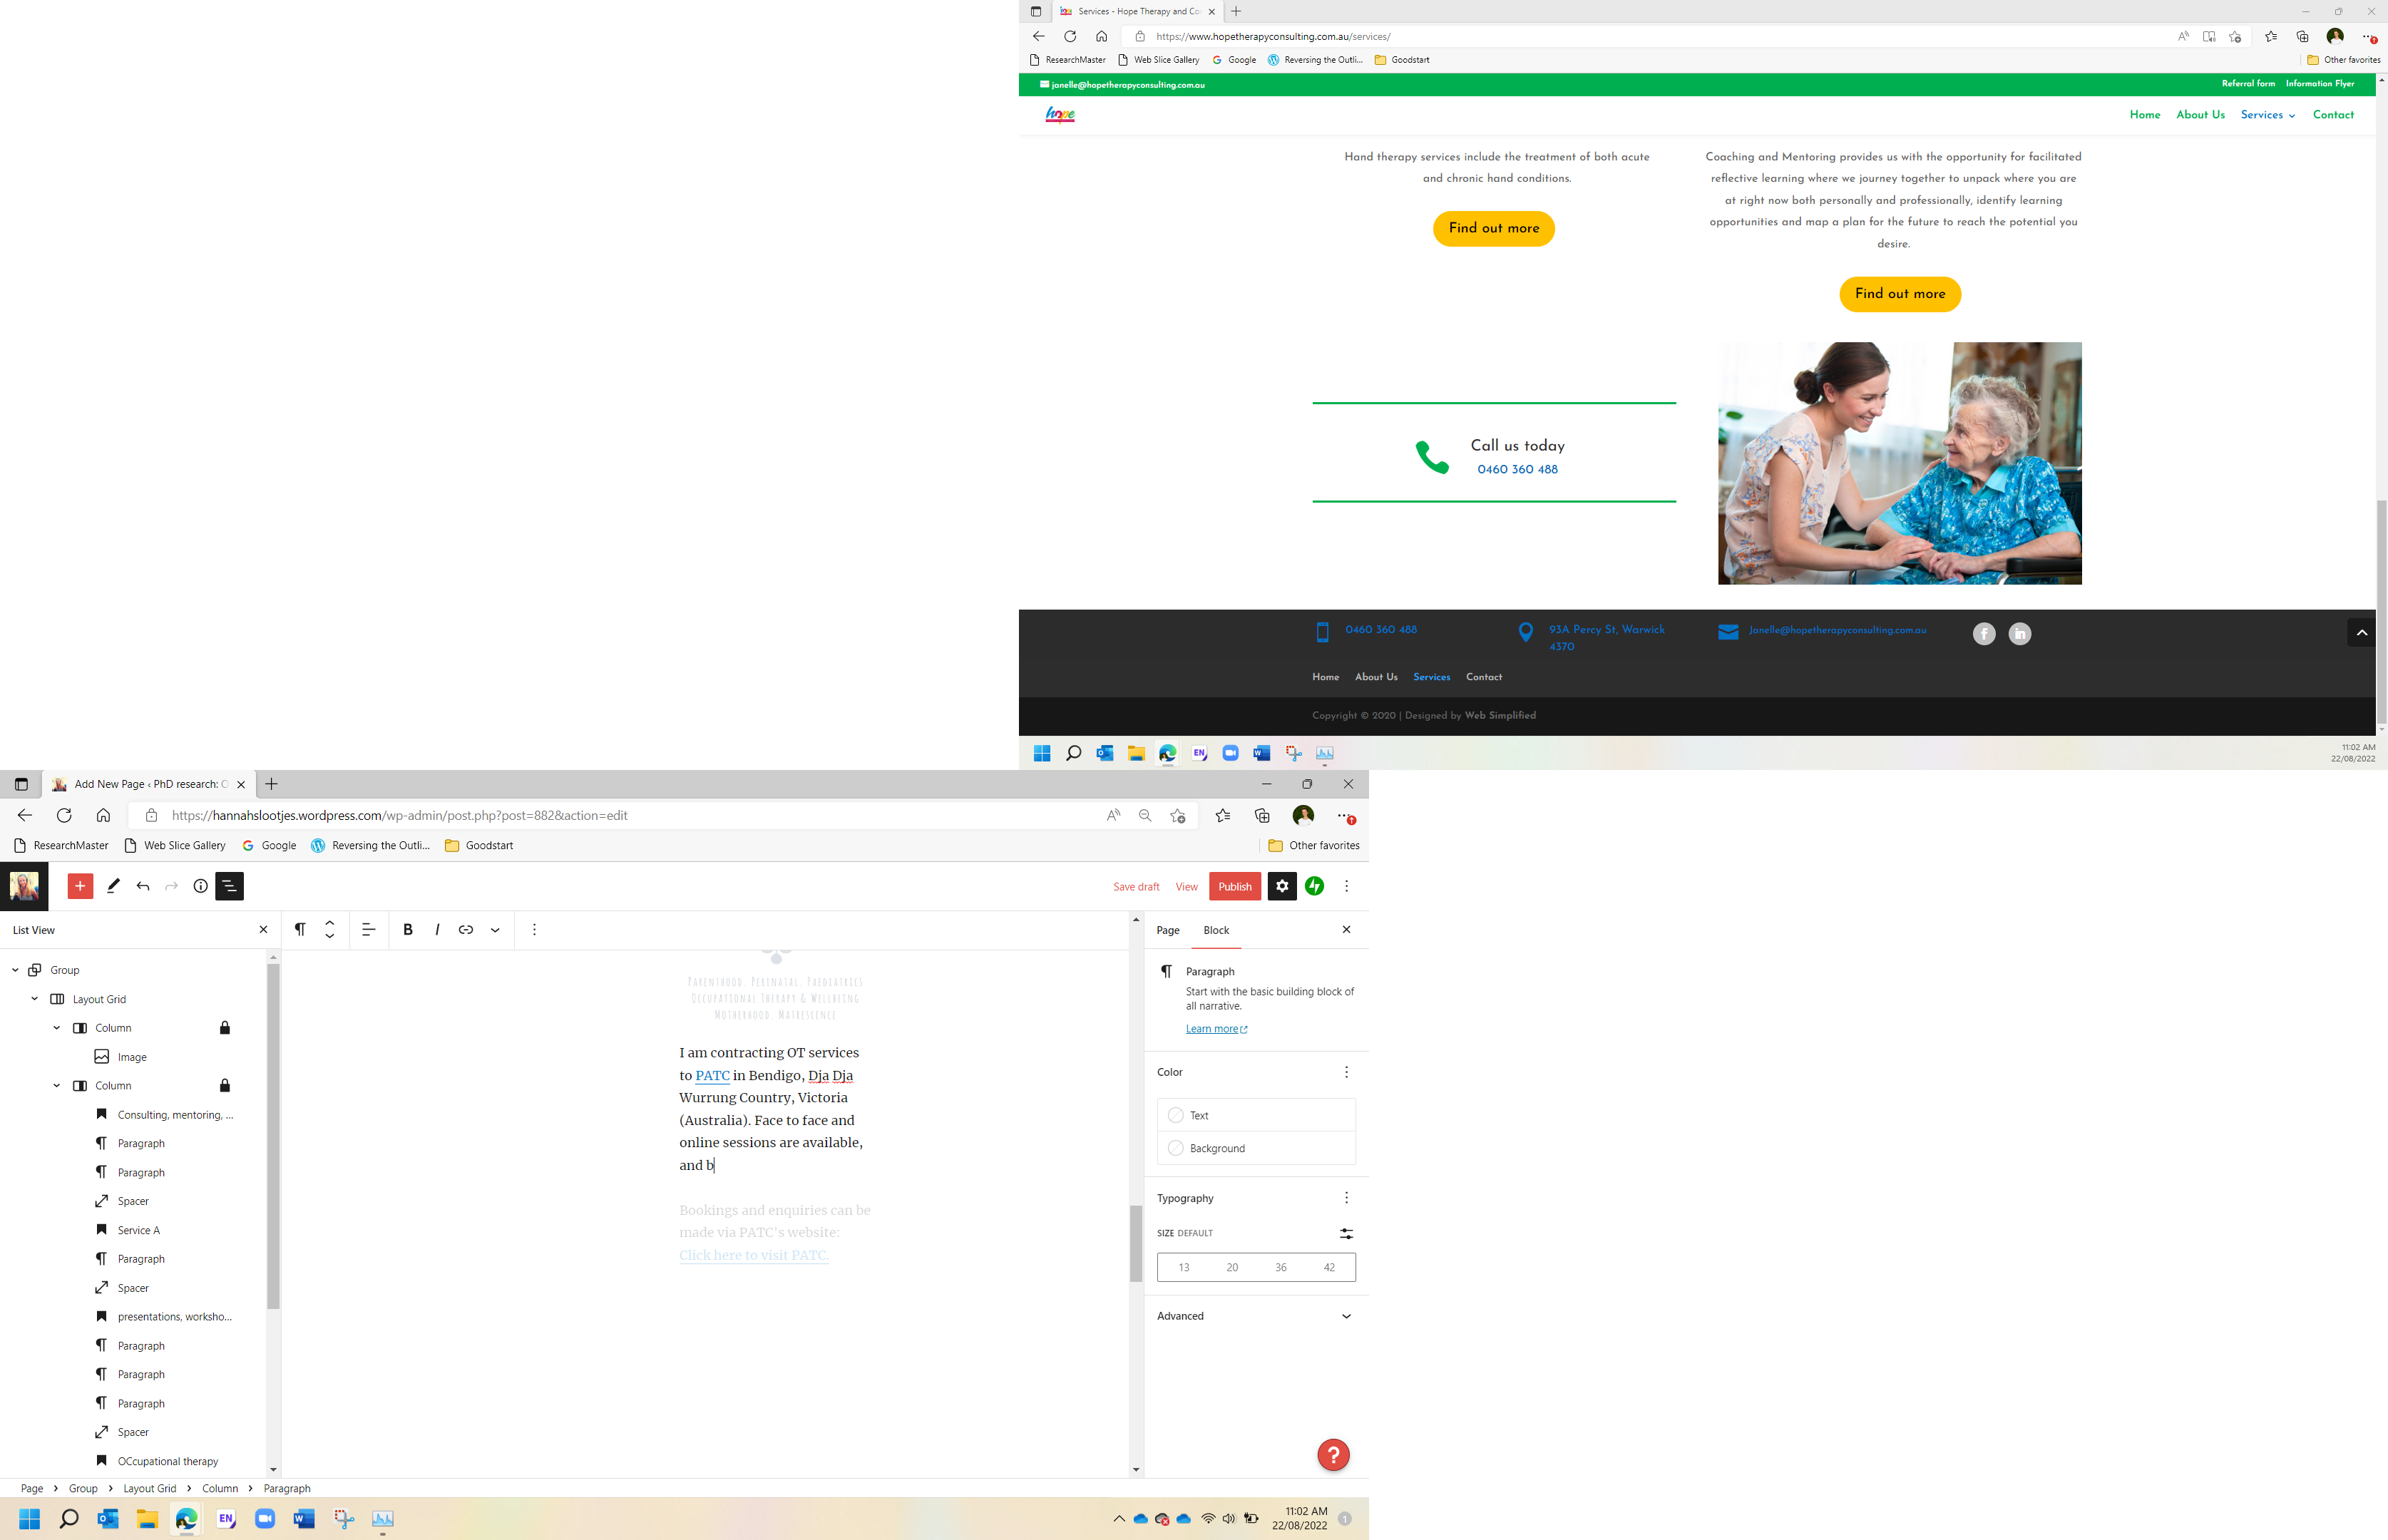Click the Undo arrow in editor toolbar
This screenshot has width=2388, height=1540.
tap(143, 886)
